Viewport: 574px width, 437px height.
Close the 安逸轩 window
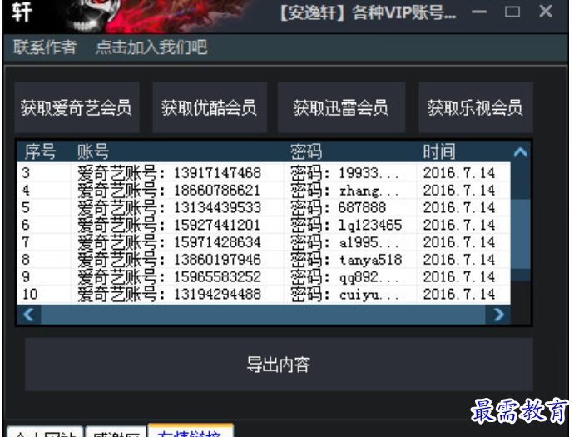click(546, 12)
